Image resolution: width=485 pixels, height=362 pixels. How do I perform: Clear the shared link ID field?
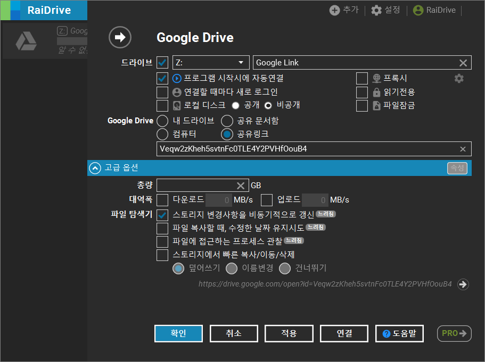point(463,149)
